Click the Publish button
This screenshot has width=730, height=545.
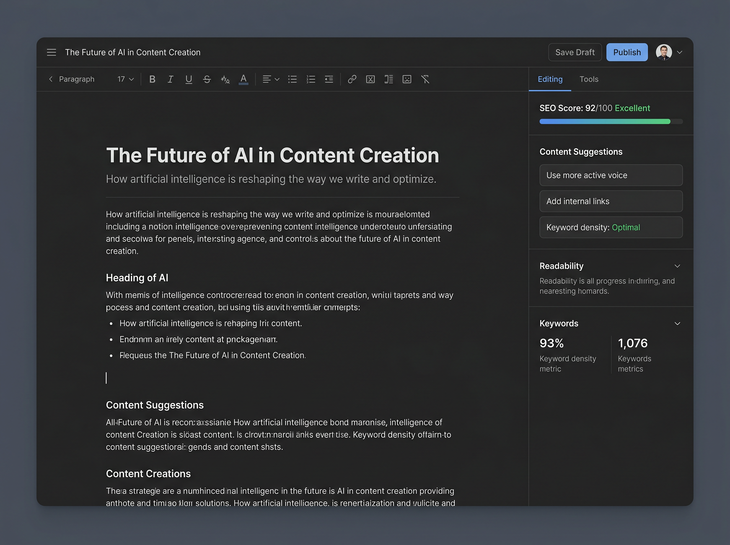627,52
